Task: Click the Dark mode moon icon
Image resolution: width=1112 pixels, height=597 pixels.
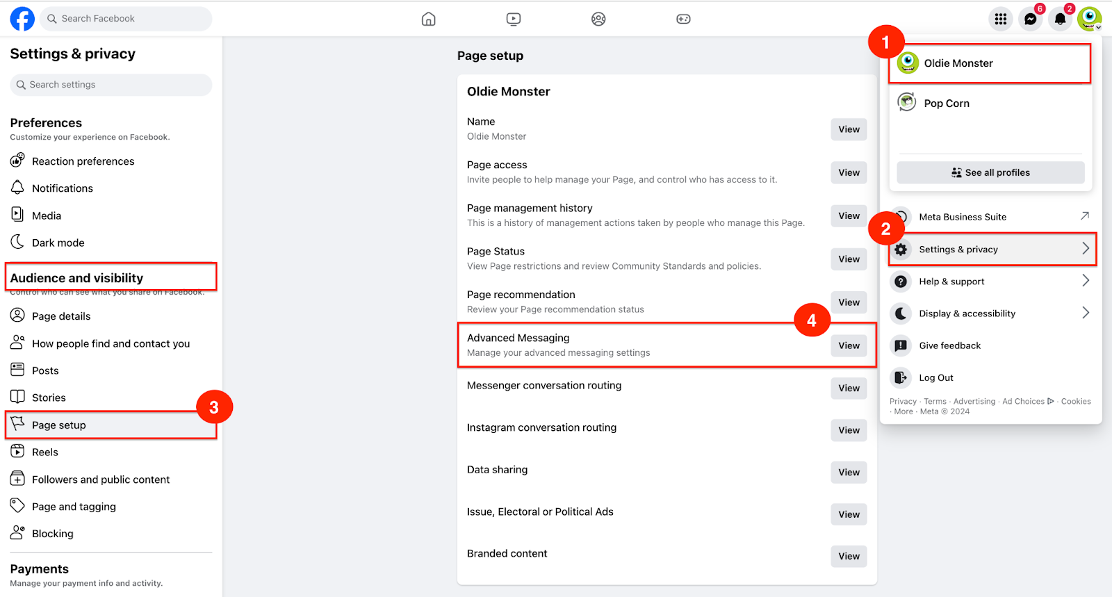Action: pos(17,242)
